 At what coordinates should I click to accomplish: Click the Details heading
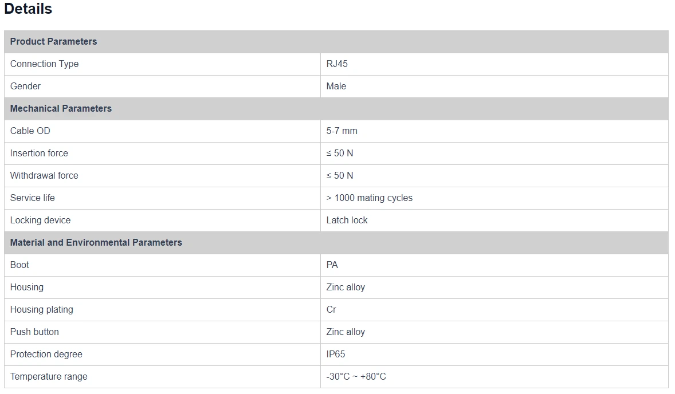point(28,9)
